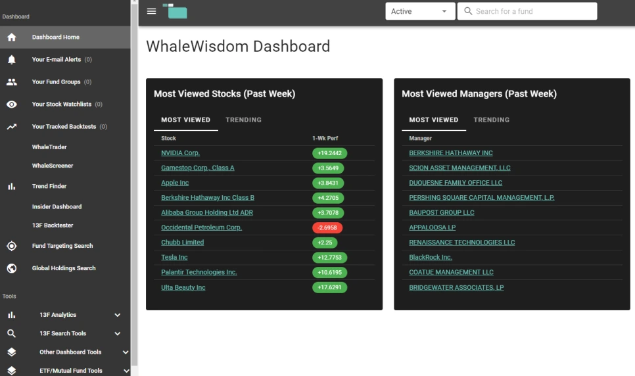Open the Apple Inc stock link
The width and height of the screenshot is (635, 376).
(x=175, y=183)
